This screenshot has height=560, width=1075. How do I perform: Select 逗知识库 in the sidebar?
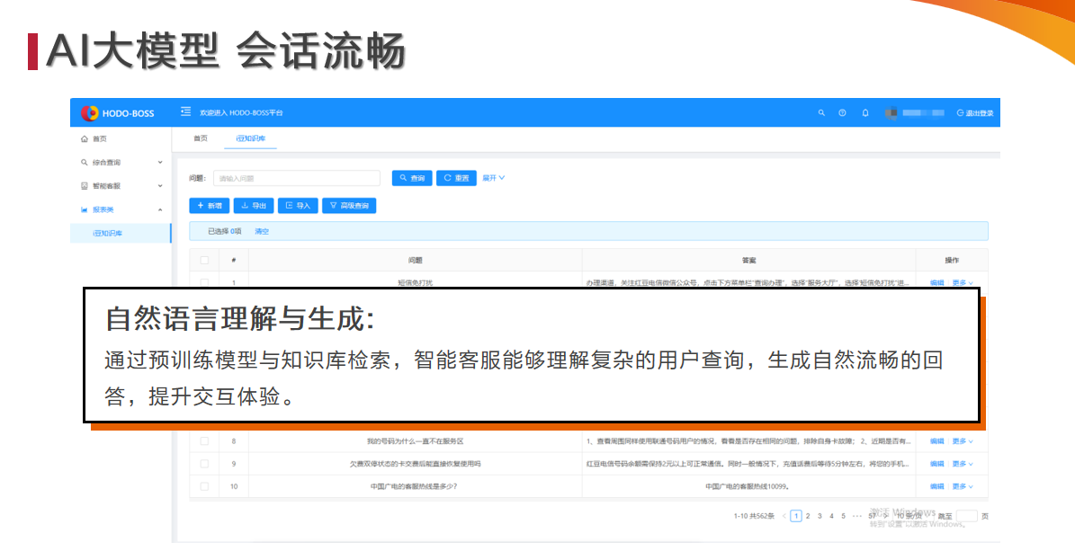point(107,233)
